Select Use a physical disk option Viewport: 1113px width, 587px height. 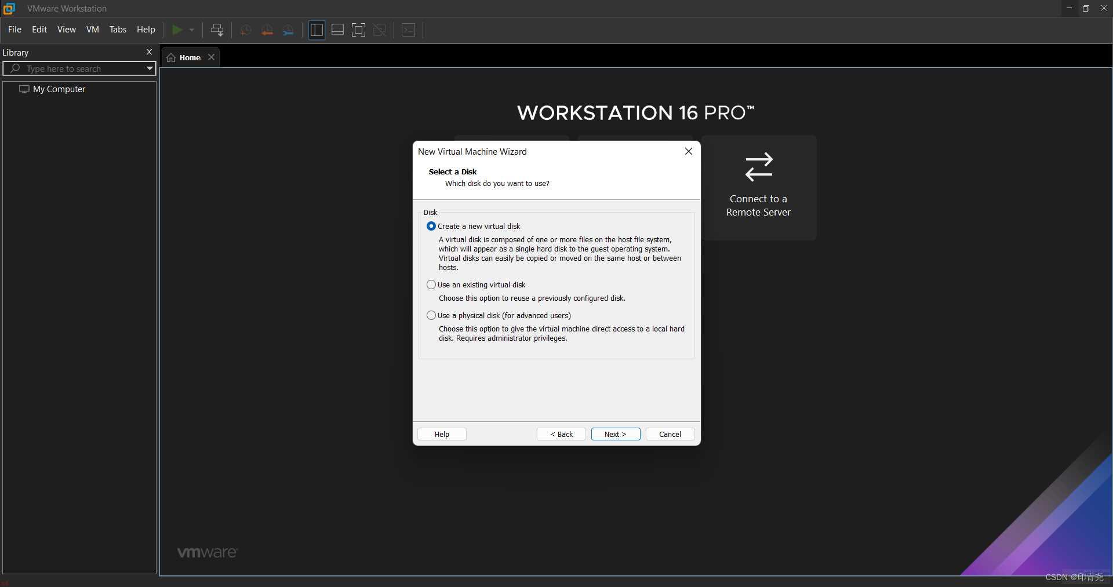click(499, 315)
